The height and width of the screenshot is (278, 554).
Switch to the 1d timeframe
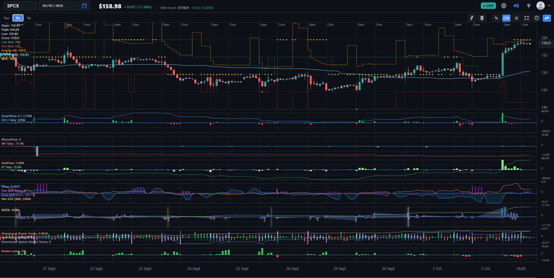pos(29,18)
